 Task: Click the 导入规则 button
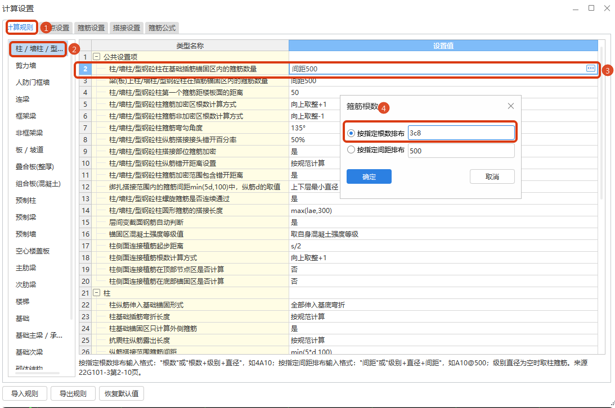tap(25, 393)
